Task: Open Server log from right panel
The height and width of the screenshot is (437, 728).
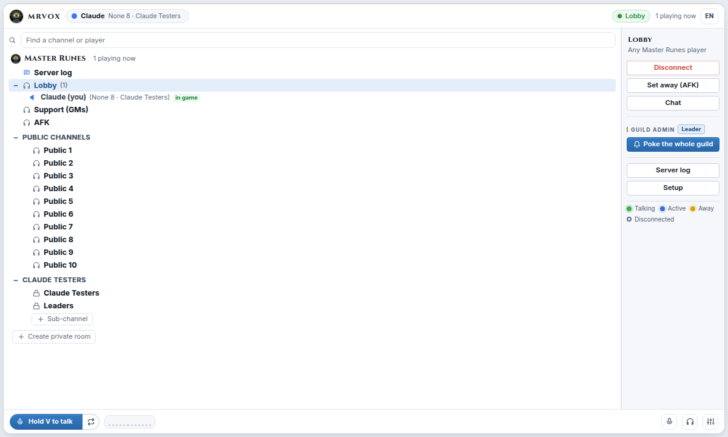Action: (673, 171)
